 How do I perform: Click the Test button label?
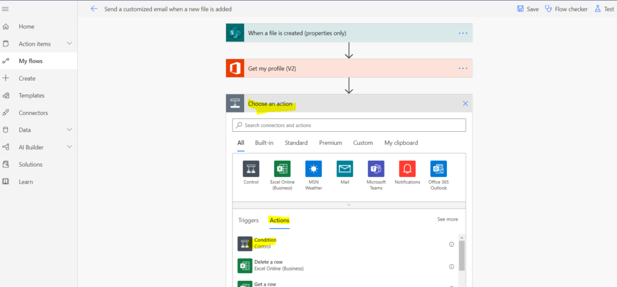click(609, 9)
